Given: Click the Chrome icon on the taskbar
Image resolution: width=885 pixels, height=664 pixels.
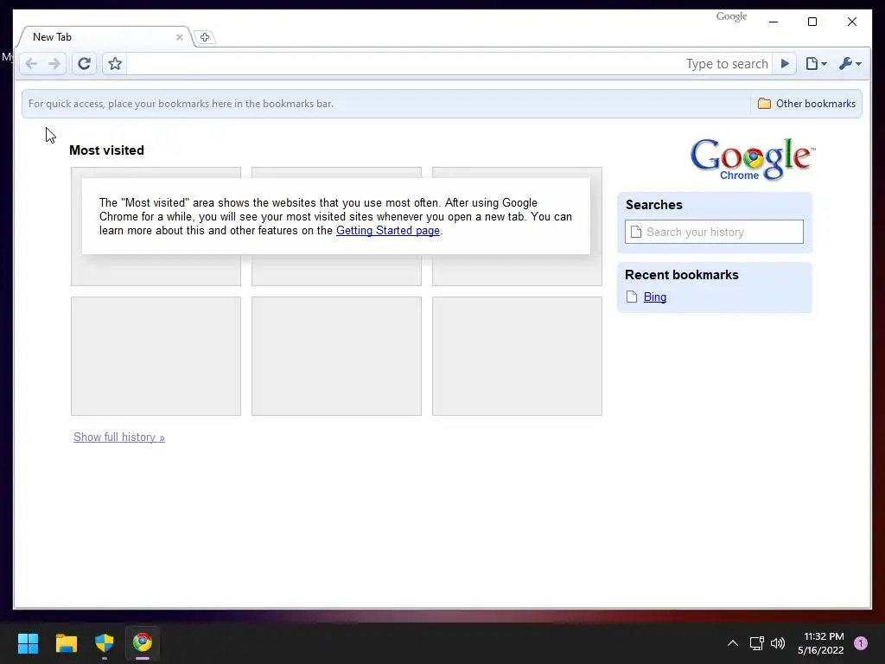Looking at the screenshot, I should click(143, 643).
